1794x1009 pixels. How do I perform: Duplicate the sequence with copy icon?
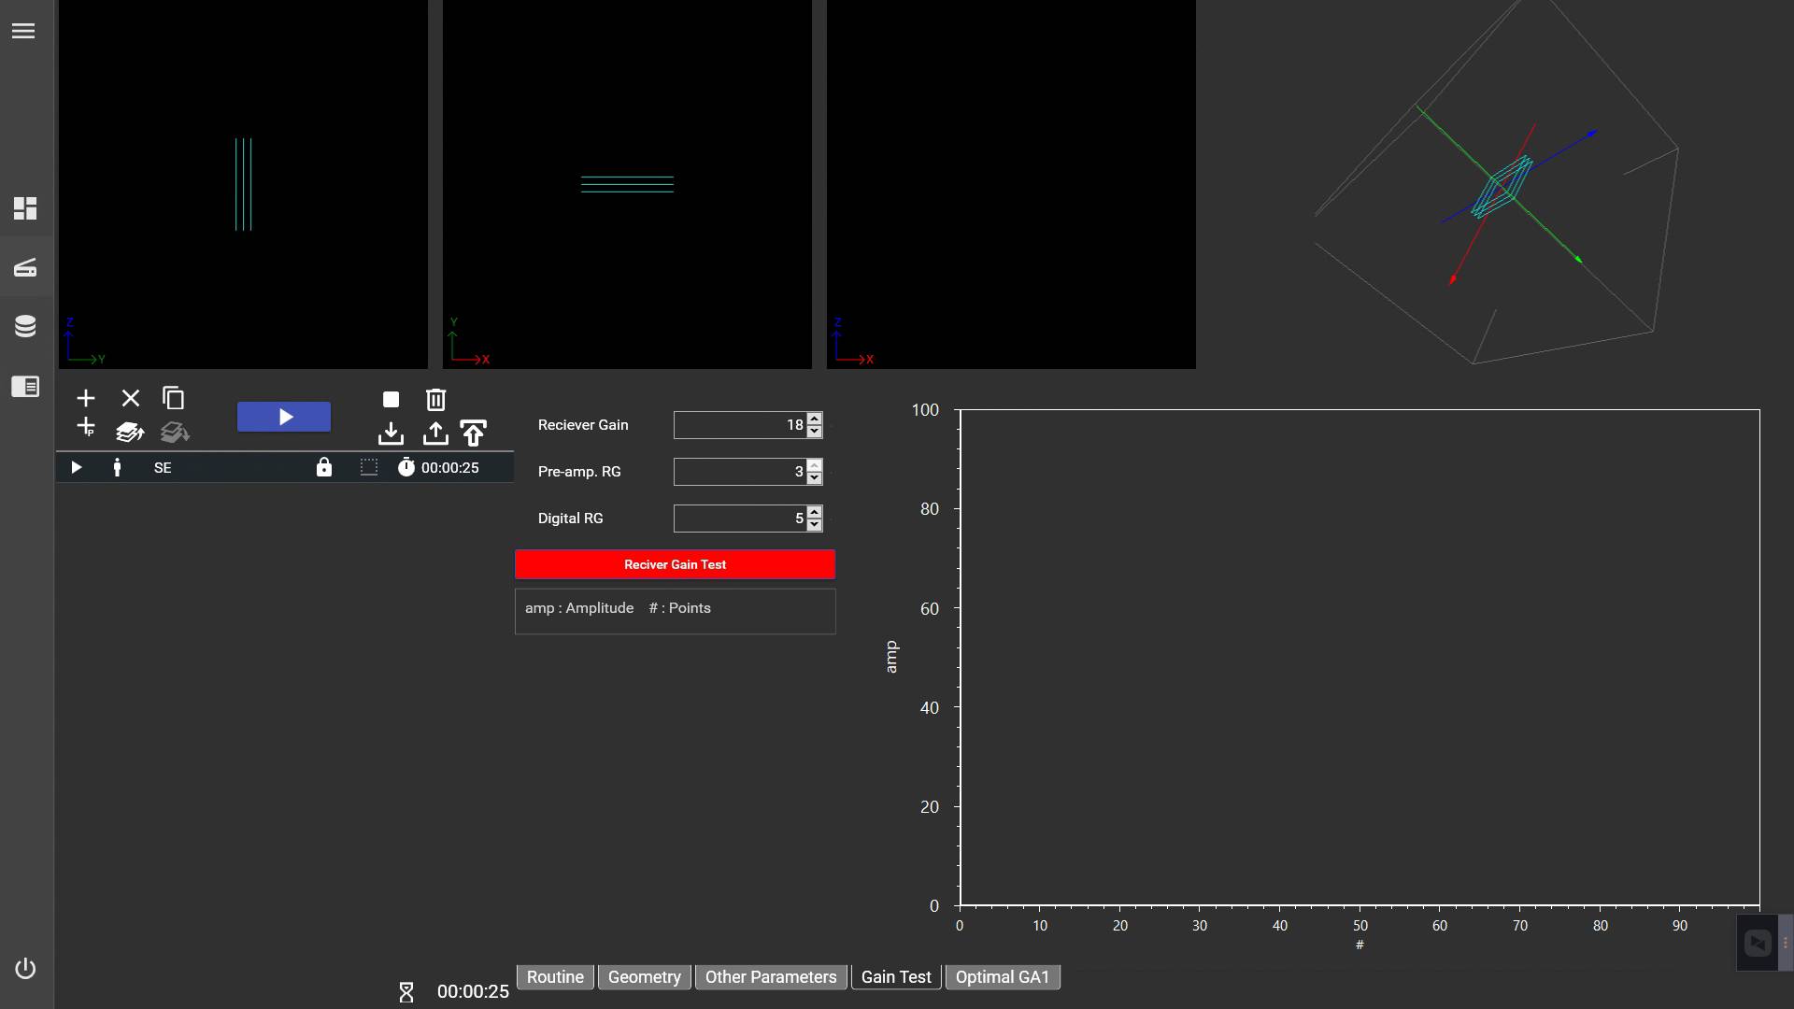(173, 398)
